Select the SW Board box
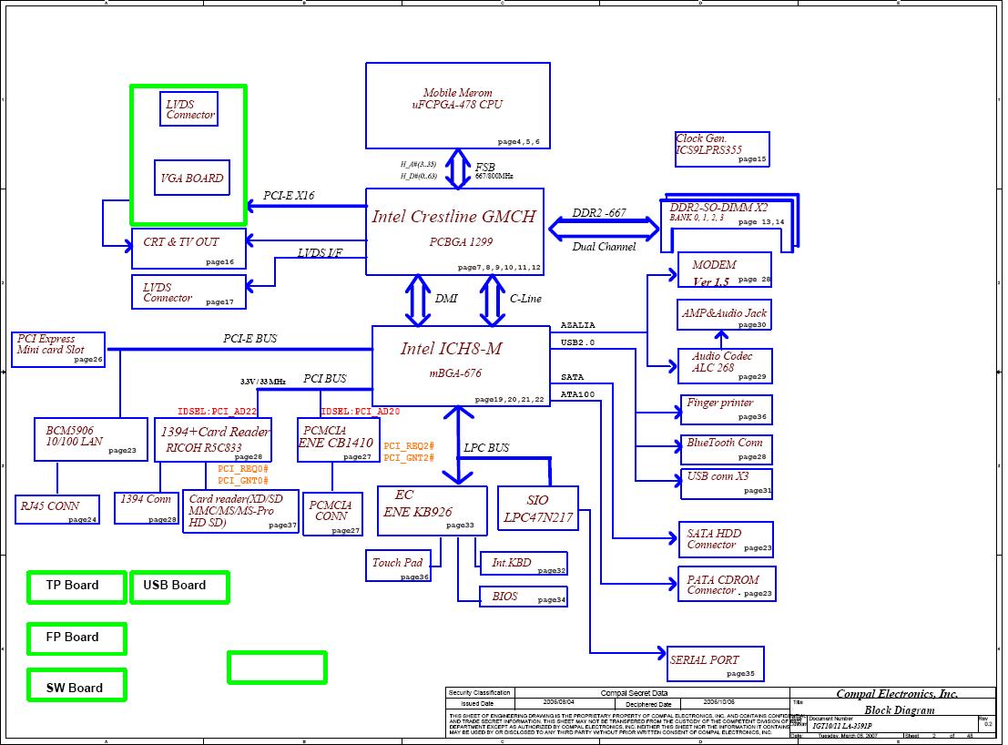This screenshot has width=1008, height=745. (x=76, y=685)
